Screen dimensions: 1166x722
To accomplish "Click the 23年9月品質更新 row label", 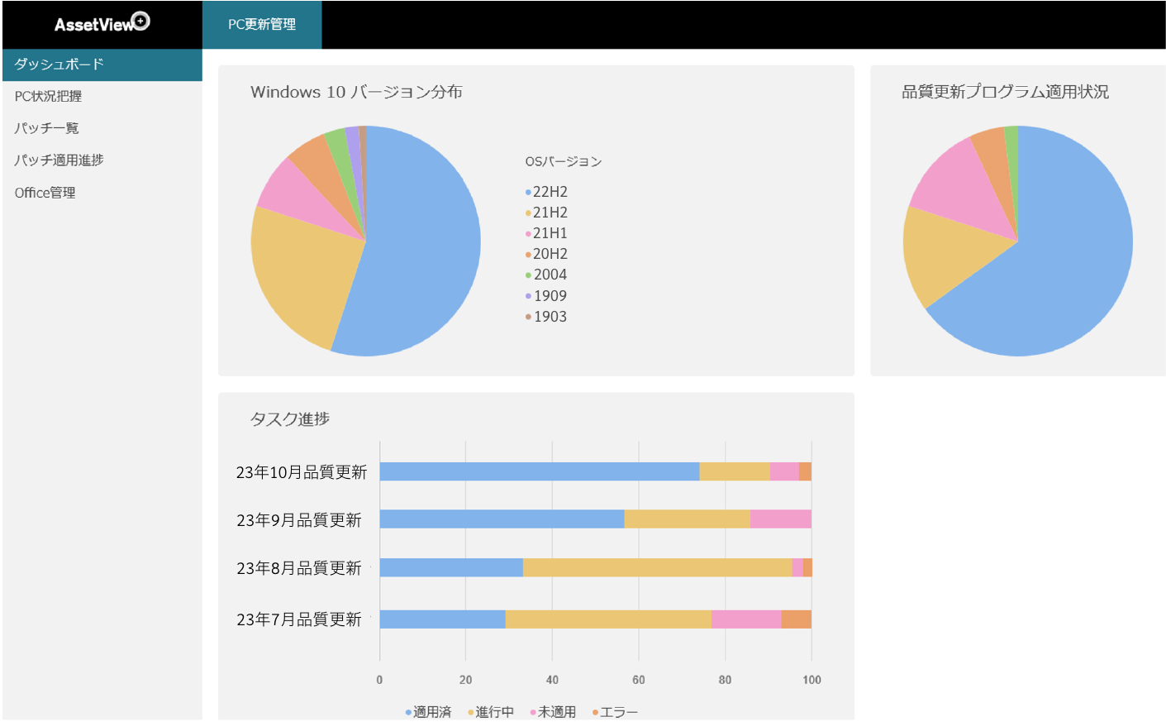I will click(299, 520).
